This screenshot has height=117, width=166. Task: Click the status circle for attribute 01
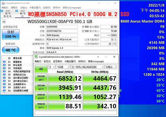(4, 62)
